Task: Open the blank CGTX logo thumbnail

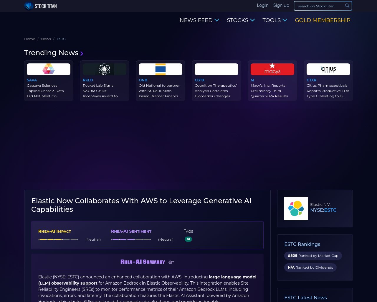Action: (x=216, y=69)
